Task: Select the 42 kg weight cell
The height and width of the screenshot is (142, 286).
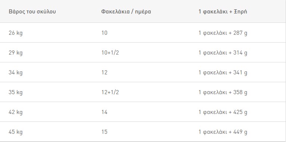Action: click(16, 112)
